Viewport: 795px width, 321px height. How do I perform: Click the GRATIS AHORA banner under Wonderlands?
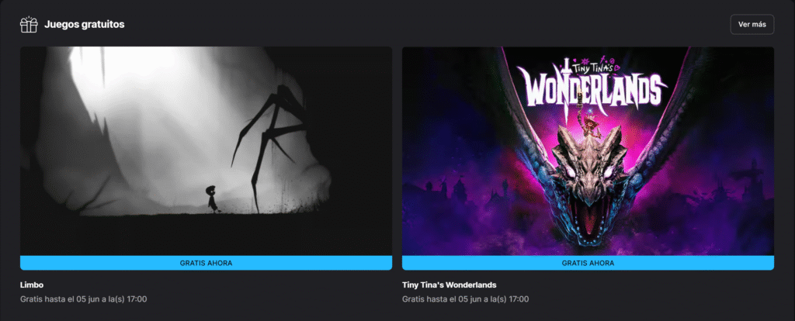pyautogui.click(x=588, y=263)
